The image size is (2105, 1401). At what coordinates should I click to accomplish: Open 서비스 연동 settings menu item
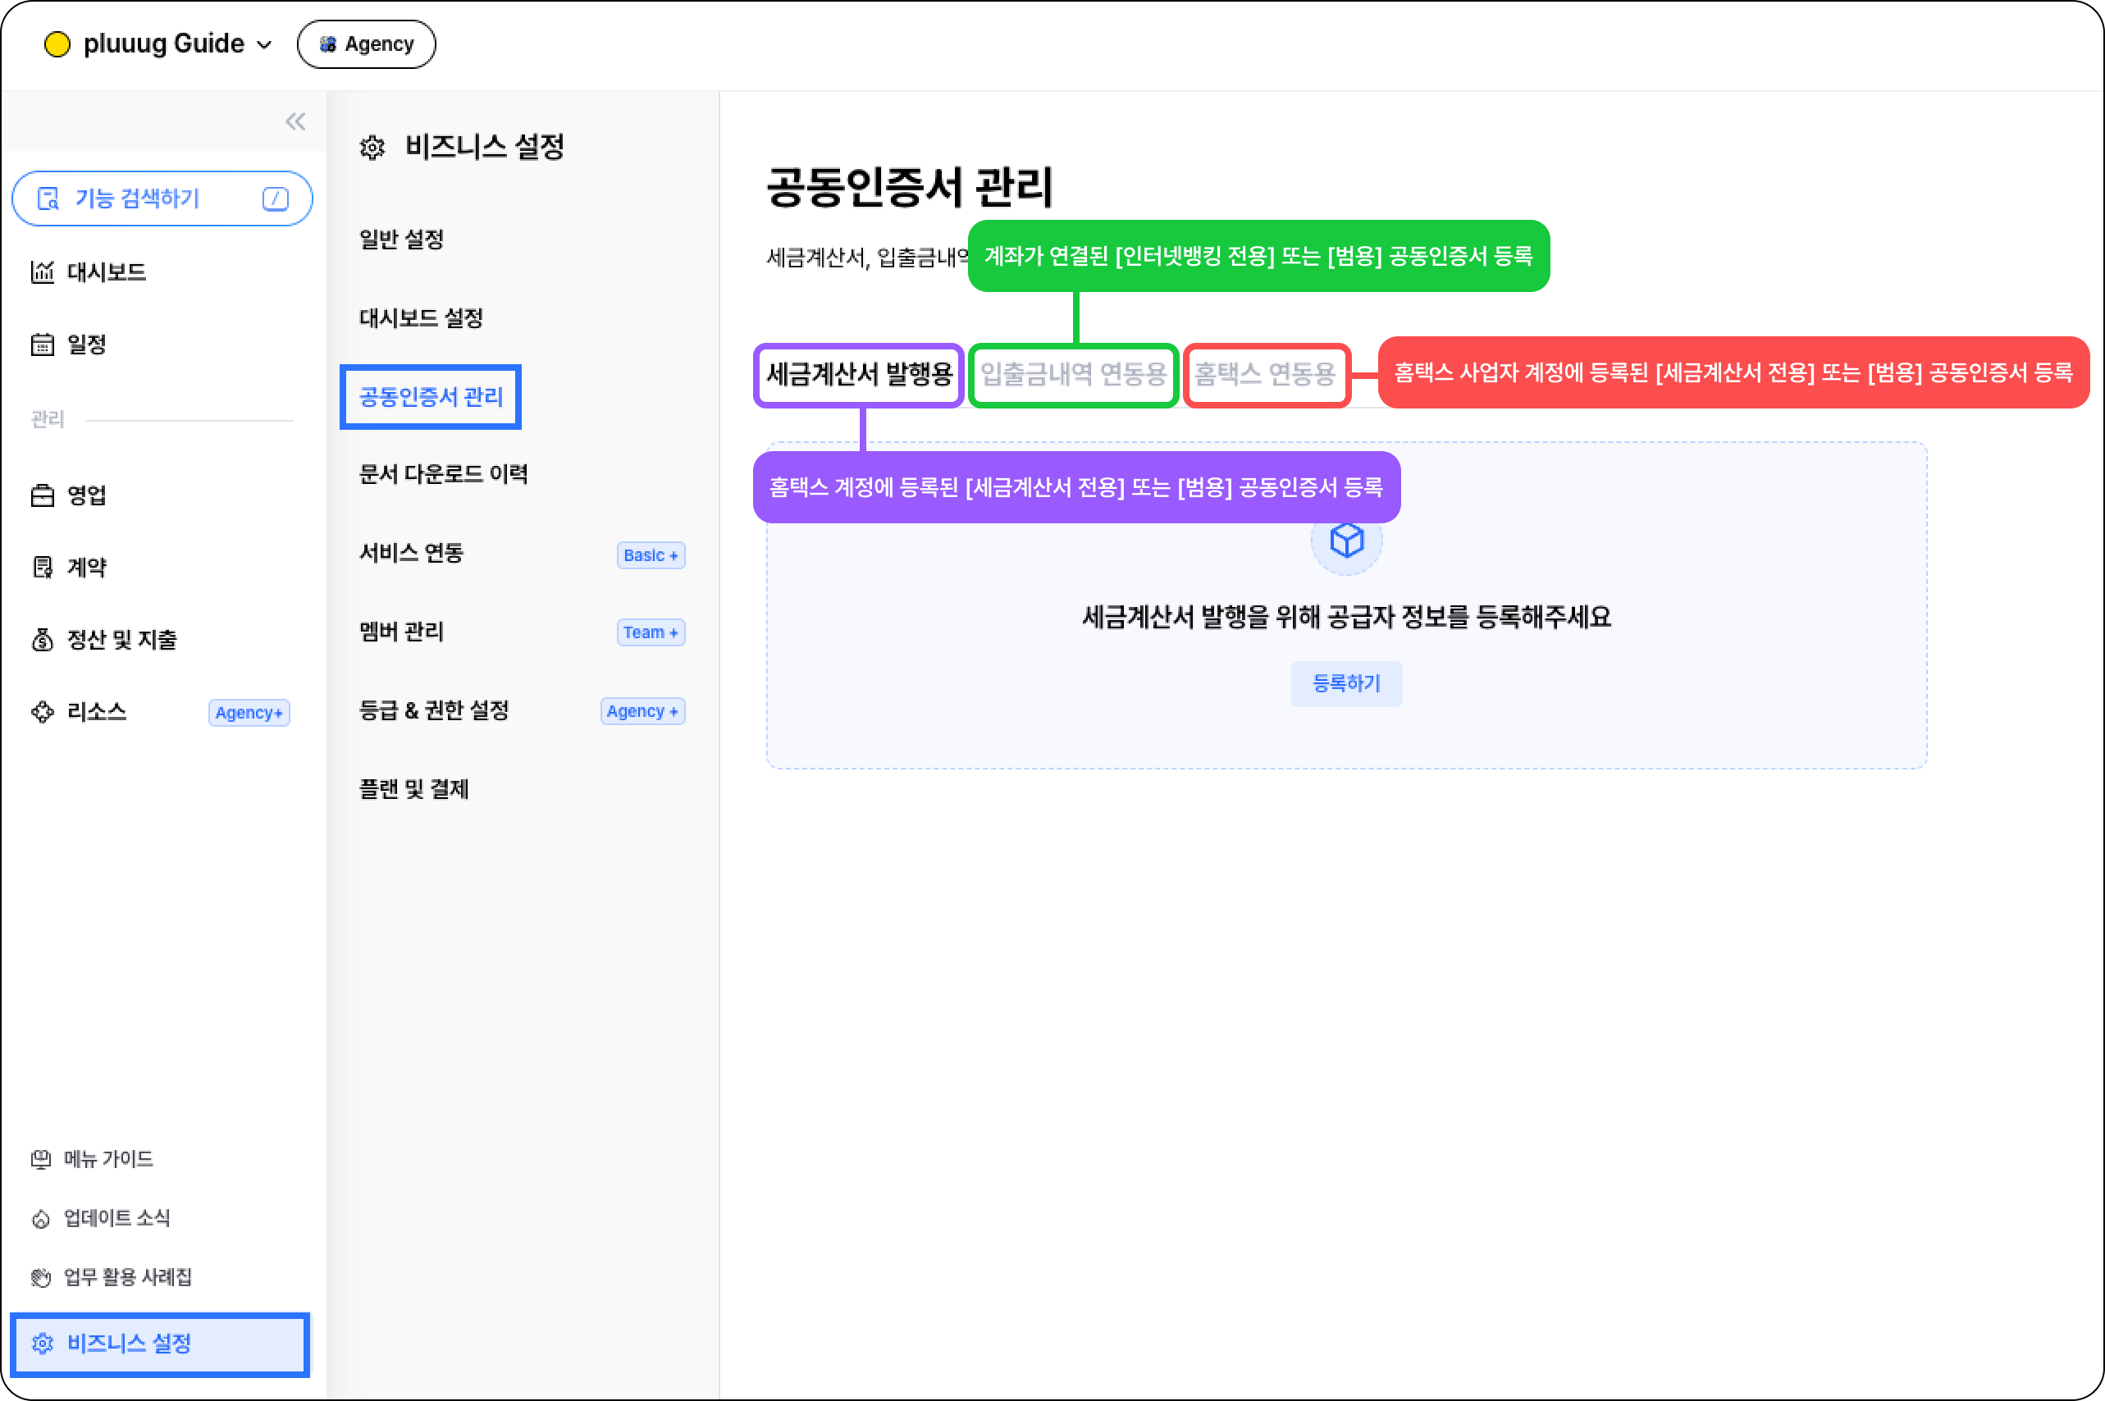[411, 553]
